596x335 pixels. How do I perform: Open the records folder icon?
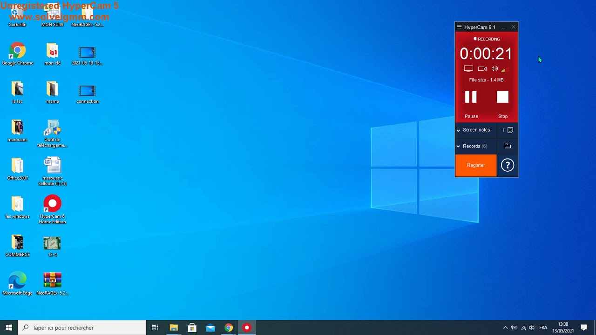508,146
